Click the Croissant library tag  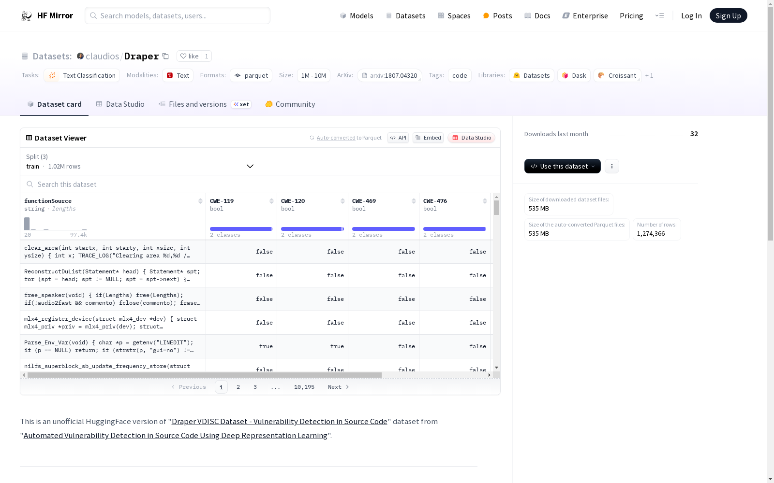coord(617,75)
